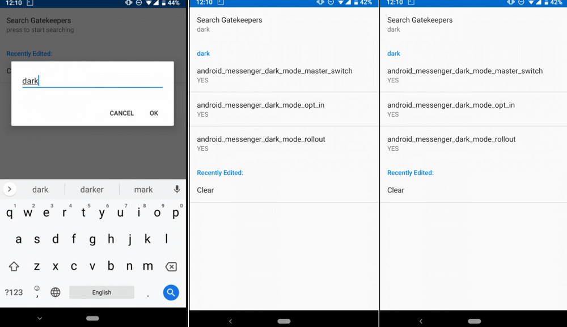
Task: Tap the r key
Action: coord(65,213)
